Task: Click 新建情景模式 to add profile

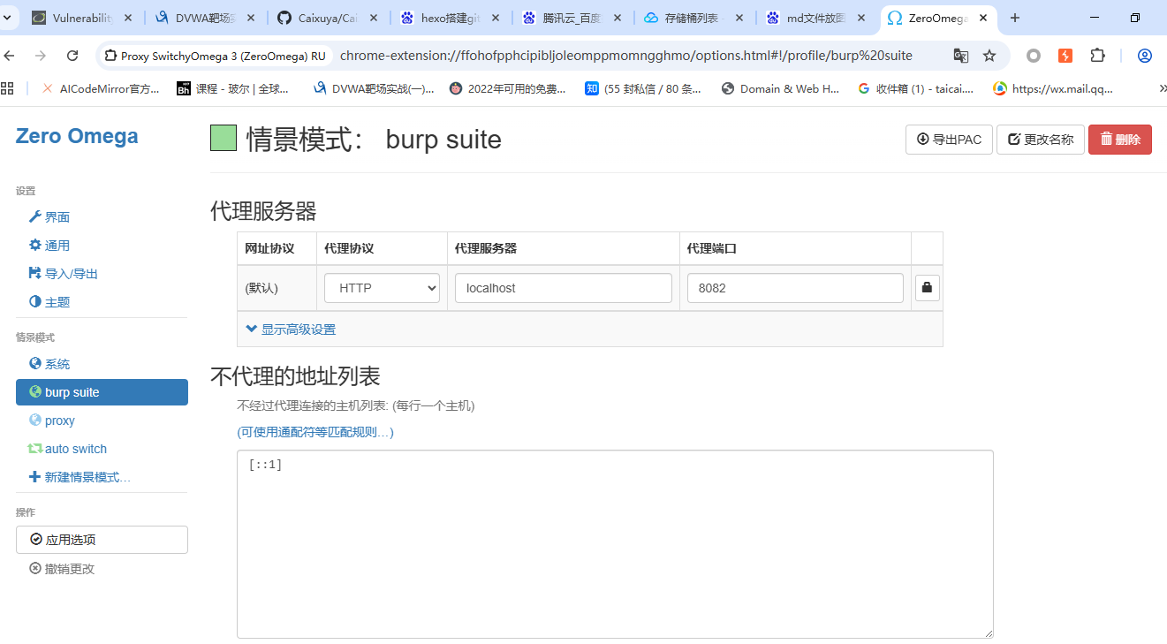Action: click(x=80, y=477)
